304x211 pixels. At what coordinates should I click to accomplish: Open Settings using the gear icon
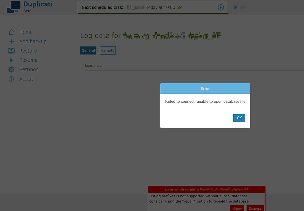tap(11, 69)
